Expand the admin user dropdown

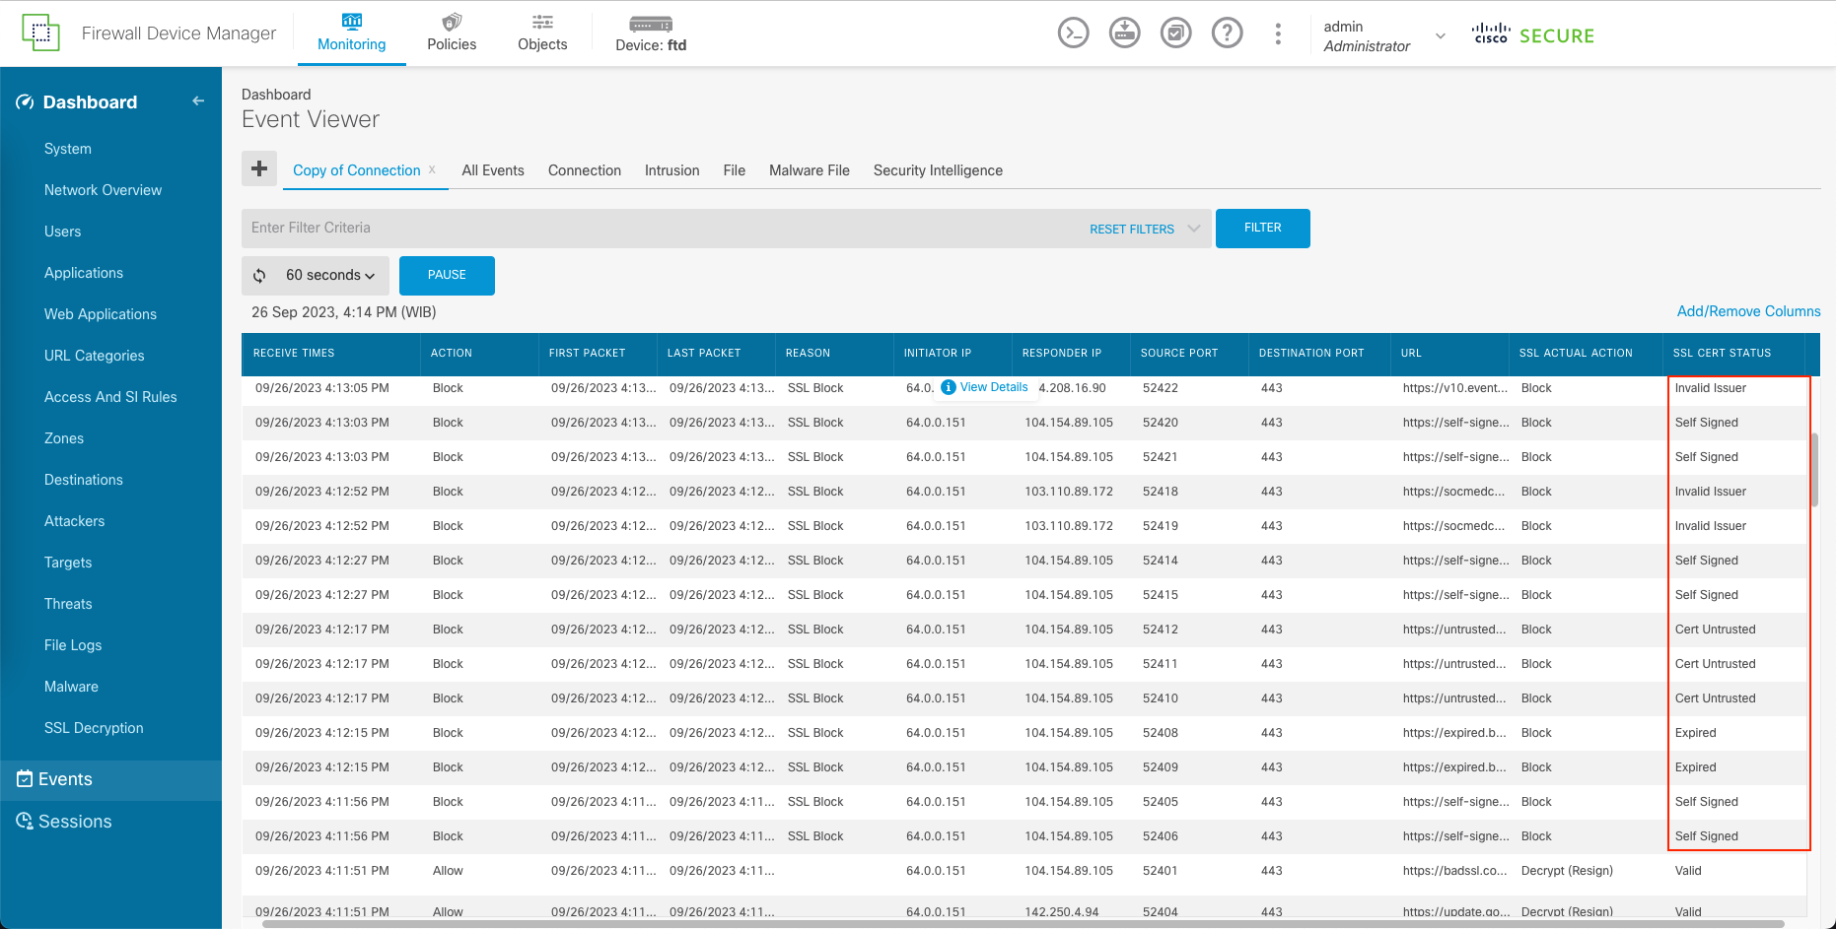1440,36
